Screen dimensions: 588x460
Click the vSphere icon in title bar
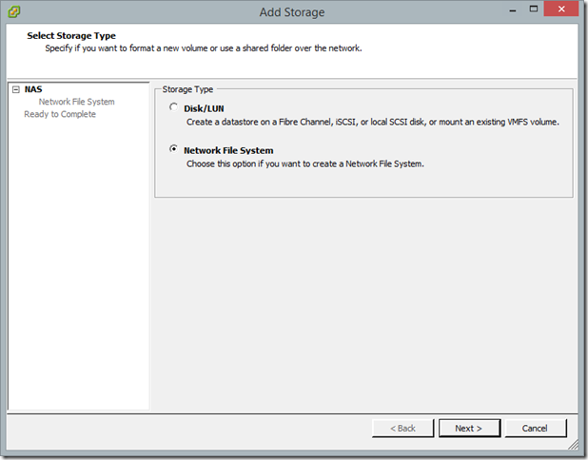pyautogui.click(x=14, y=11)
